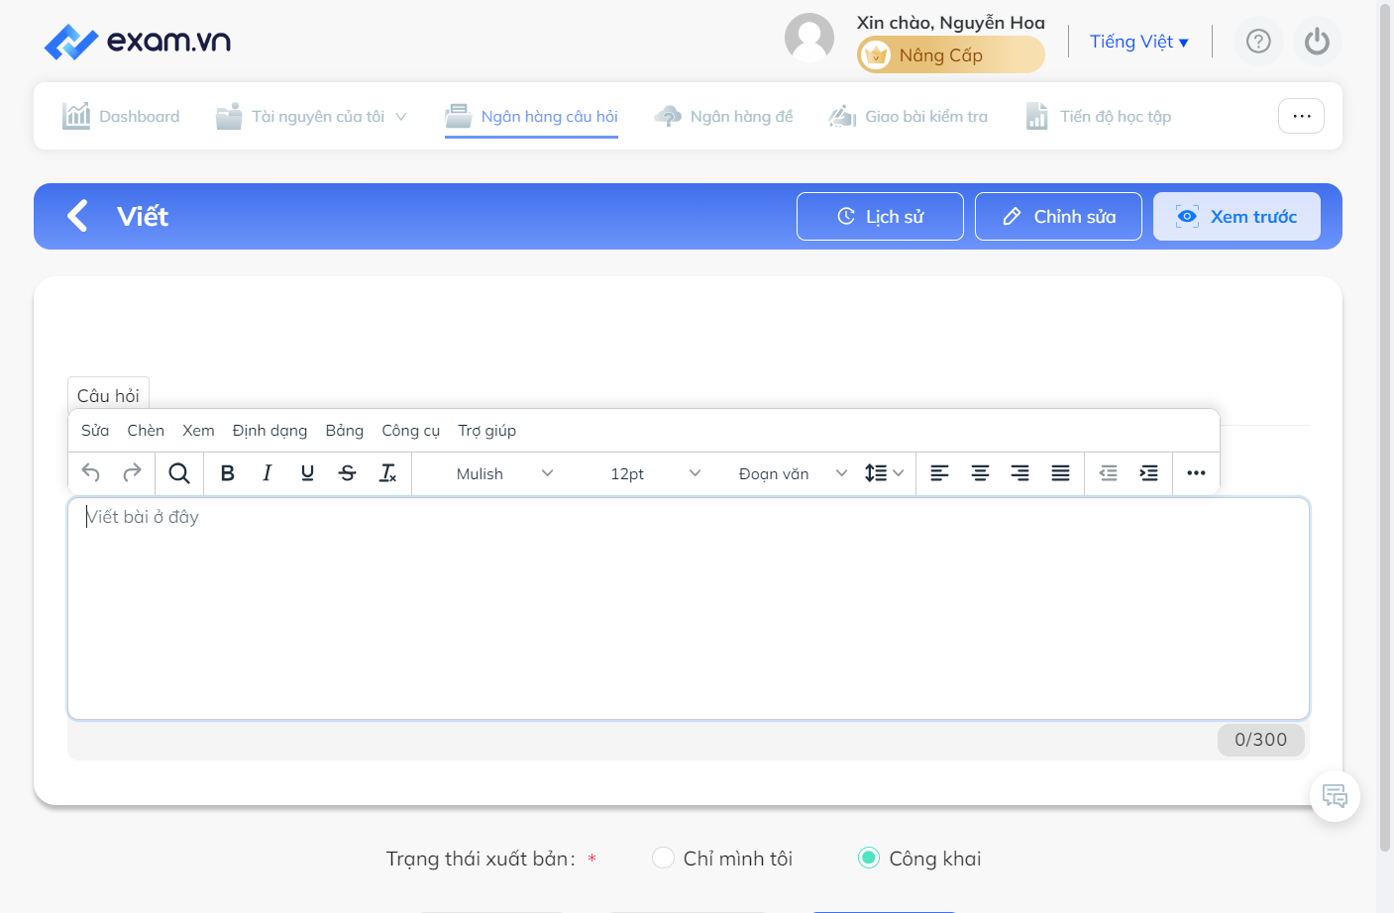Go back using the Viết back arrow

pos(77,216)
